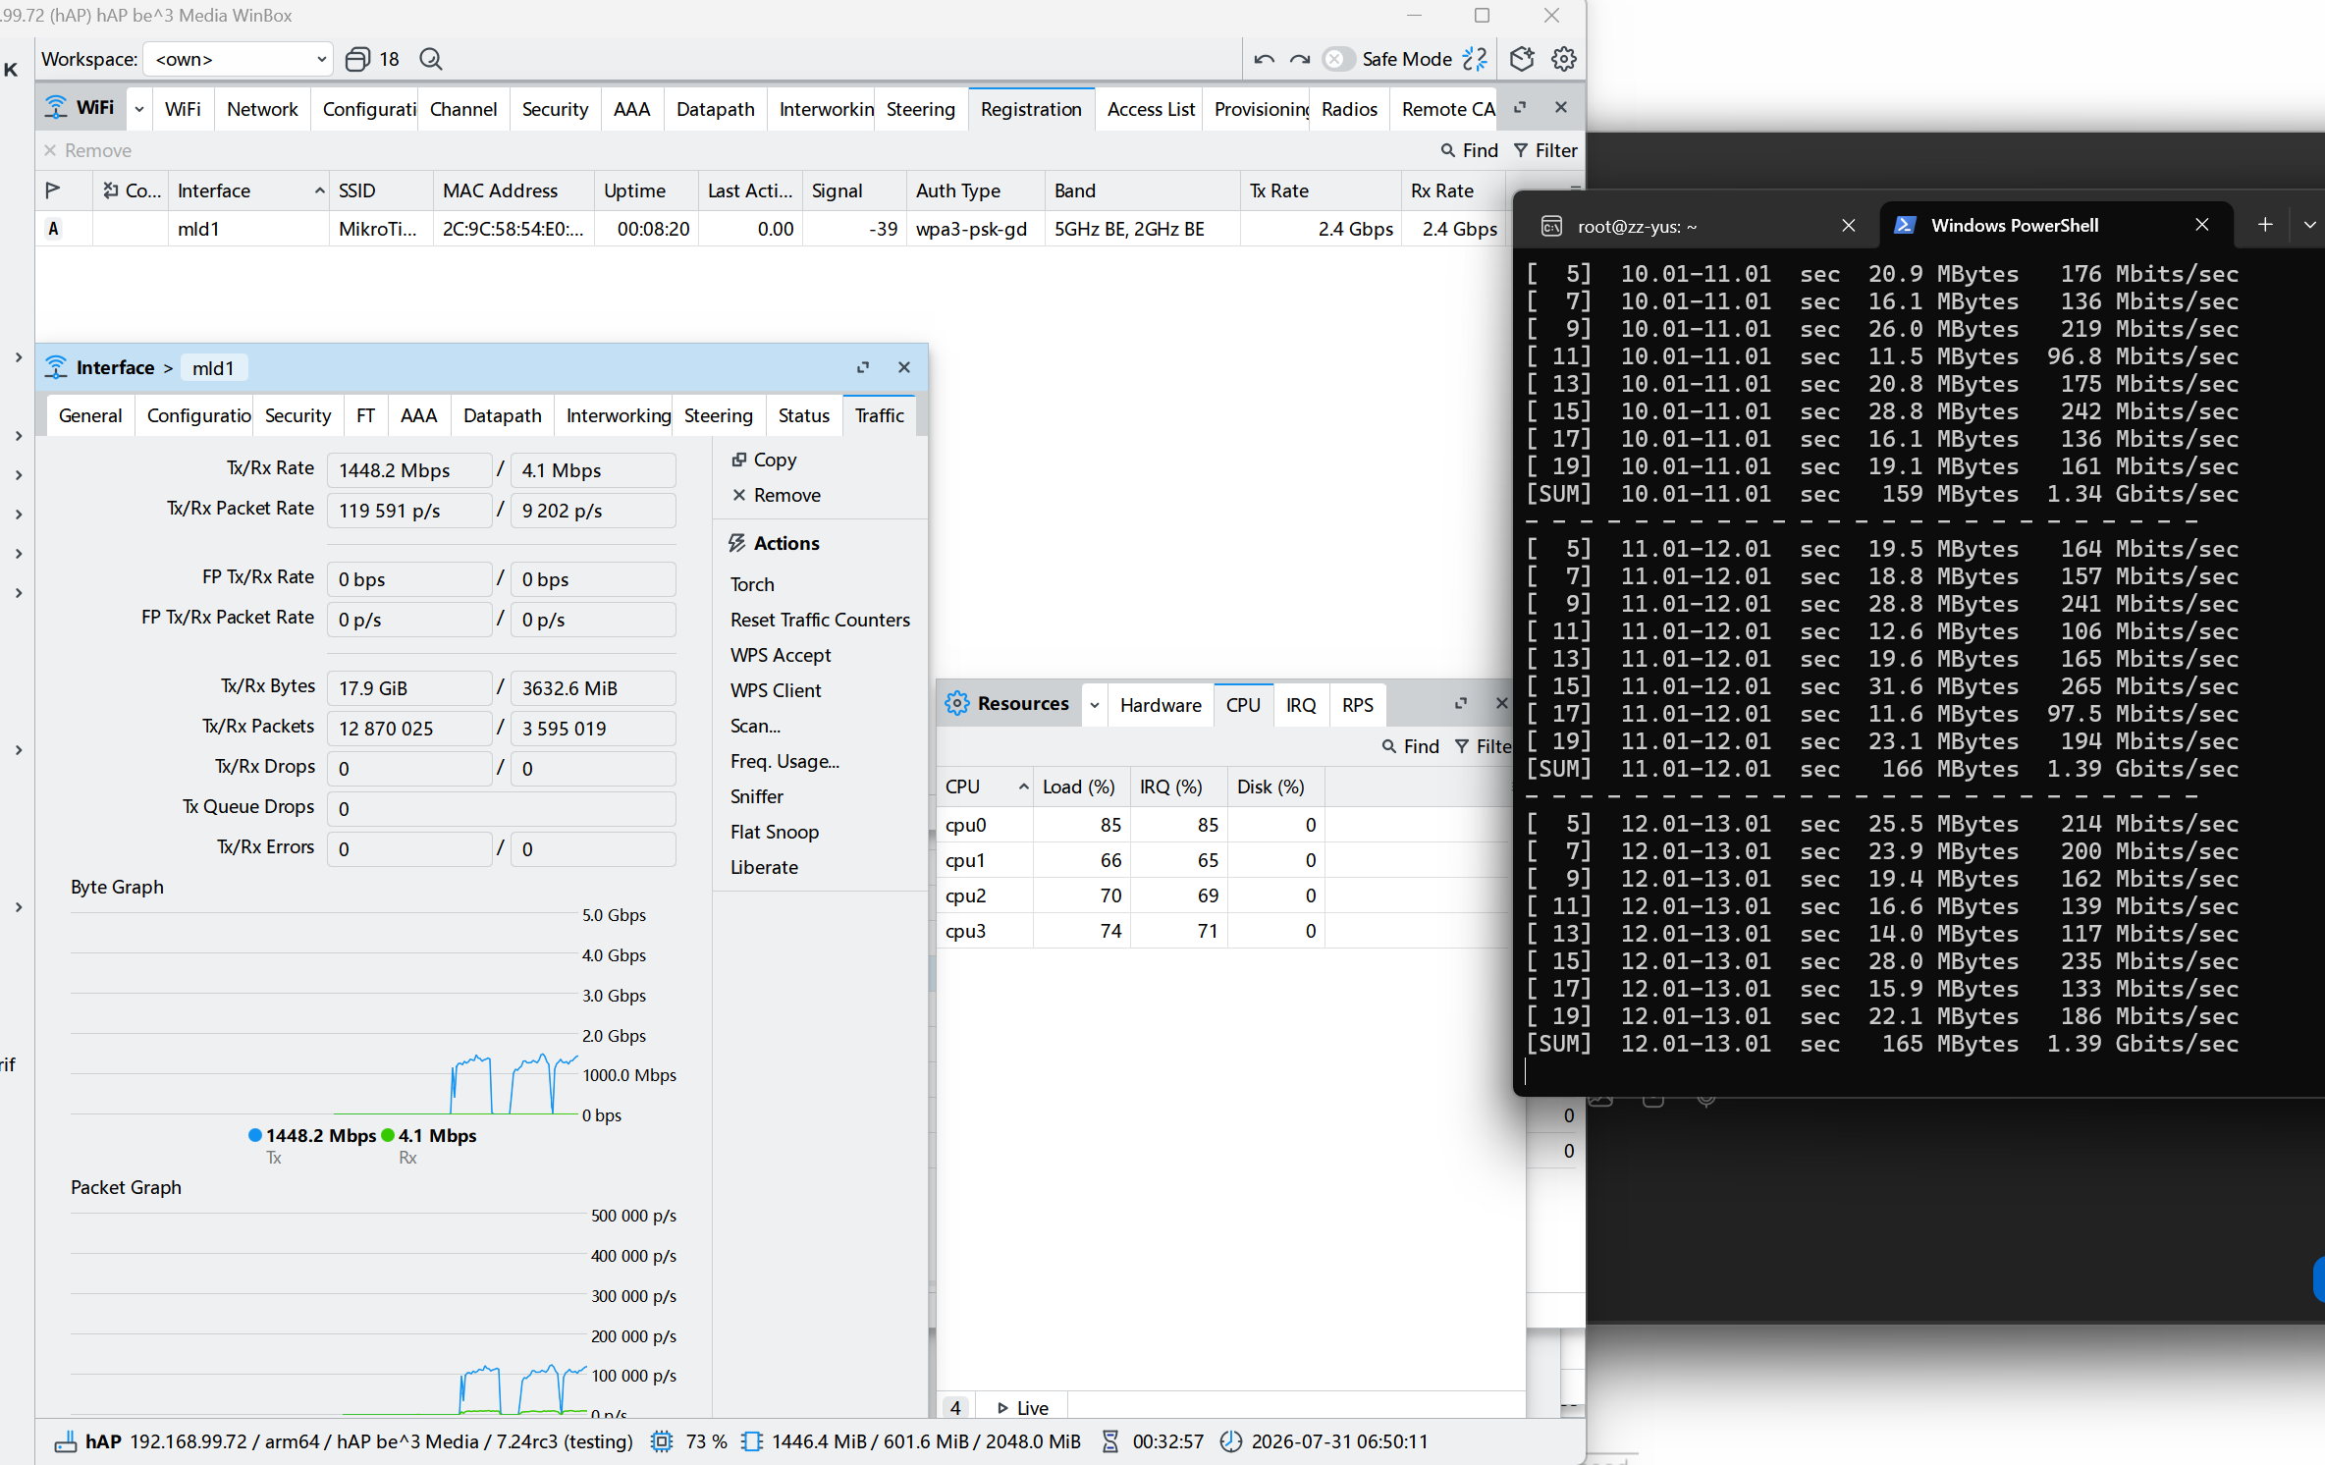Close the WiFi panel

pos(1561,107)
